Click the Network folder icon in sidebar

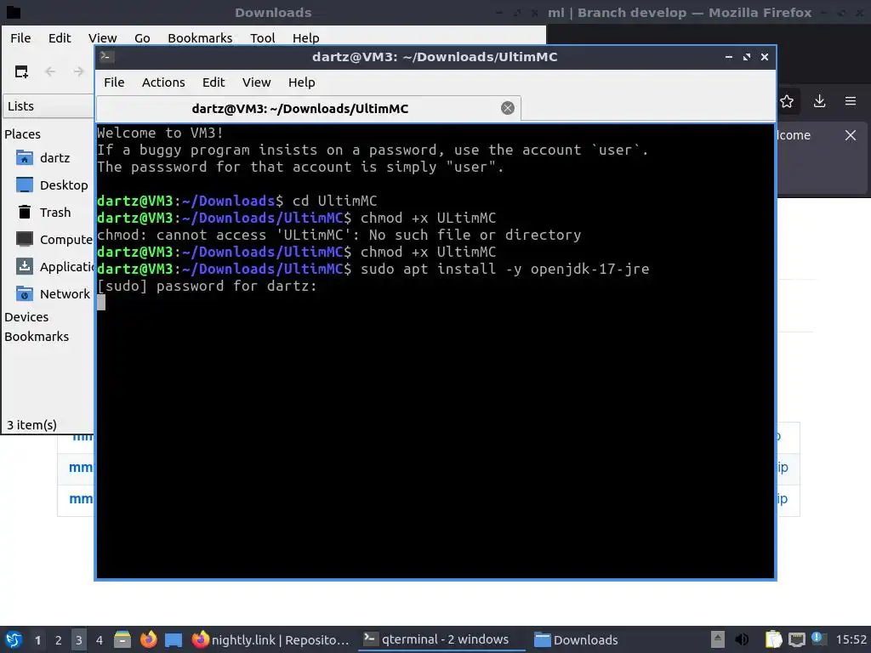(25, 293)
